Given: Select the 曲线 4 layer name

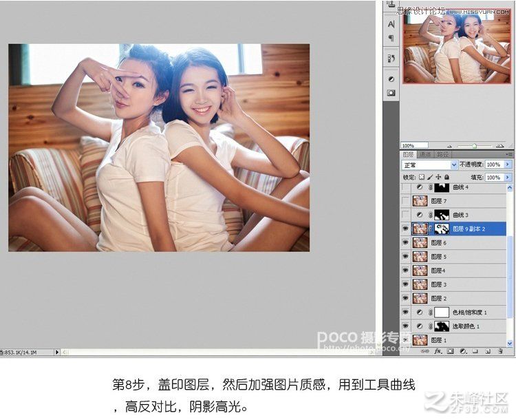Looking at the screenshot, I should [460, 187].
